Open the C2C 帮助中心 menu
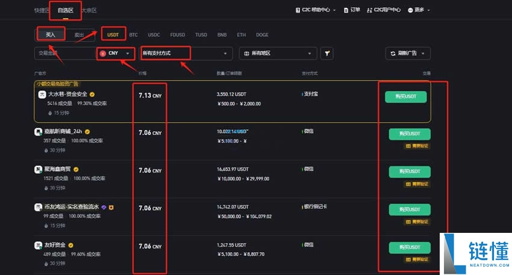 click(316, 10)
